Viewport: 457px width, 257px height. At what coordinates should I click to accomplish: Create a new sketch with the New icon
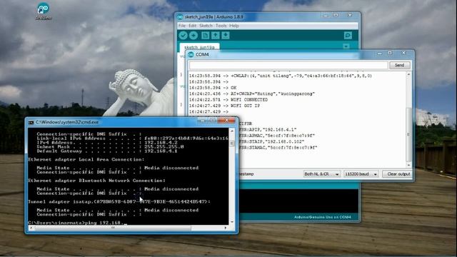[205, 35]
